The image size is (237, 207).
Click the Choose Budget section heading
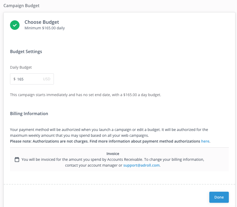coord(42,22)
